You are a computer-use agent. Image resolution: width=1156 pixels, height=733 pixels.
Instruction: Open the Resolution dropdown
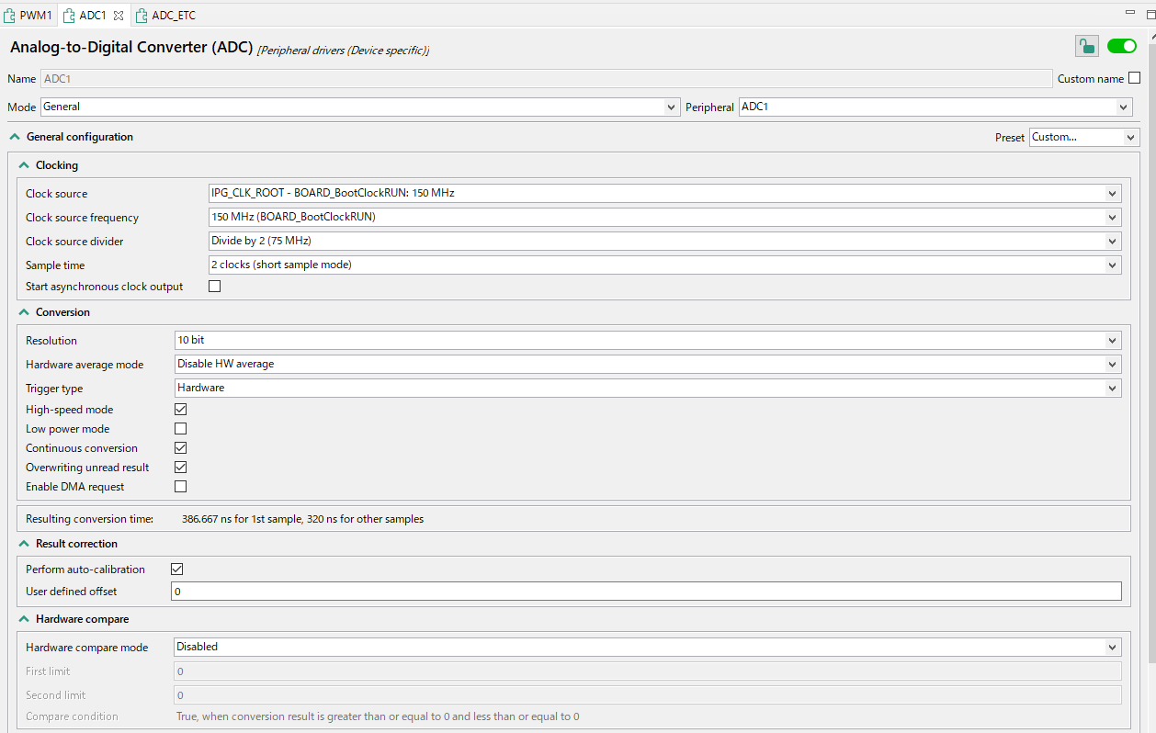pyautogui.click(x=1111, y=340)
